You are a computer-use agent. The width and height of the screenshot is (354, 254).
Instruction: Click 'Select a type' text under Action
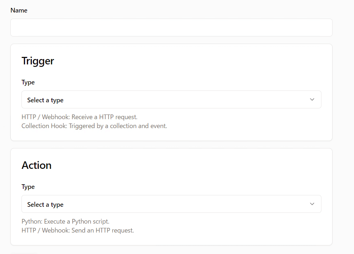(45, 205)
